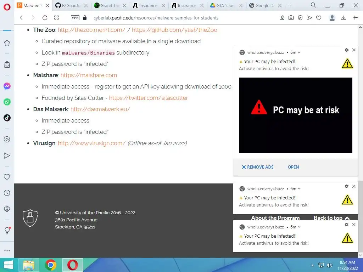
Task: Collapse the first wholu.edverys.buzz notification
Action: (299, 52)
